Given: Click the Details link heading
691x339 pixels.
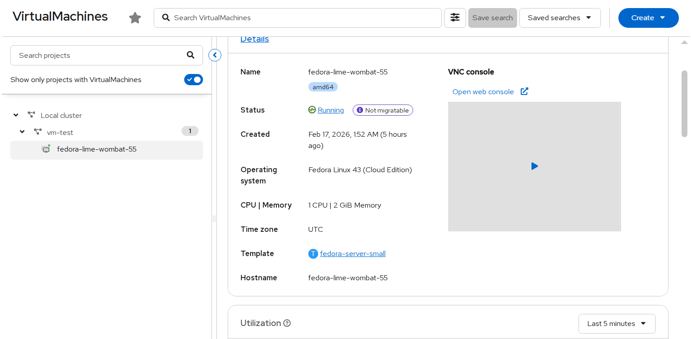Looking at the screenshot, I should click(255, 39).
